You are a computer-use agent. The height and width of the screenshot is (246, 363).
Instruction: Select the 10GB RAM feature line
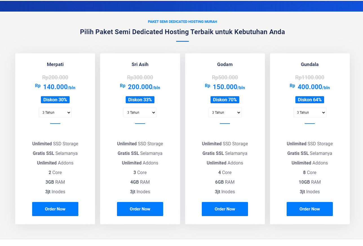[310, 182]
